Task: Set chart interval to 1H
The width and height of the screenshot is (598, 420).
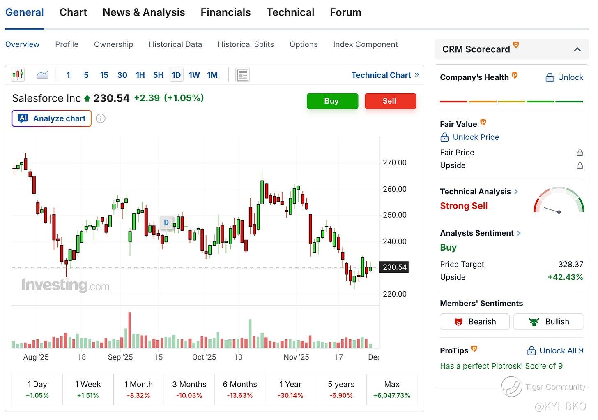Action: coord(140,75)
